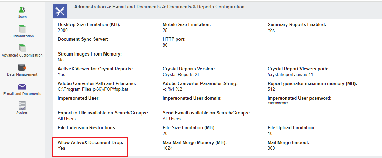
Task: Click File Size Limitation value 20
Action: click(165, 133)
